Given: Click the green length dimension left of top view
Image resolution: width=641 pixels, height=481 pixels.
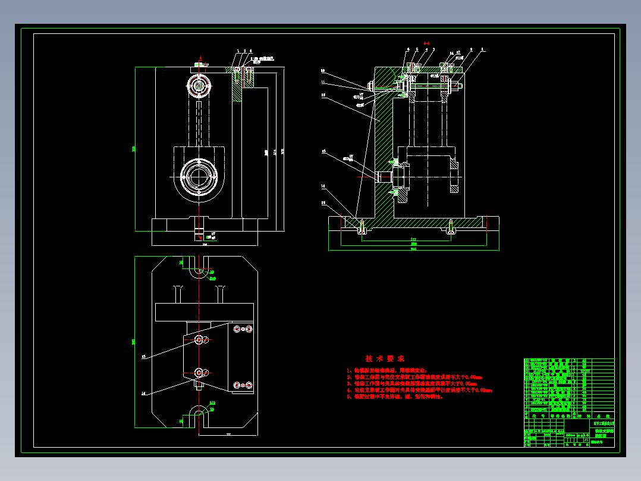Looking at the screenshot, I should coord(133,342).
